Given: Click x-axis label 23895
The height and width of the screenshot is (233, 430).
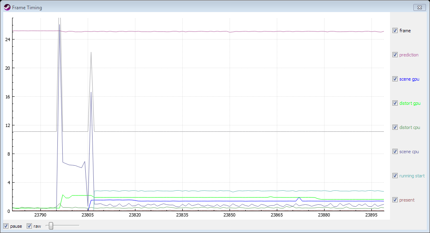Looking at the screenshot, I should [x=371, y=215].
